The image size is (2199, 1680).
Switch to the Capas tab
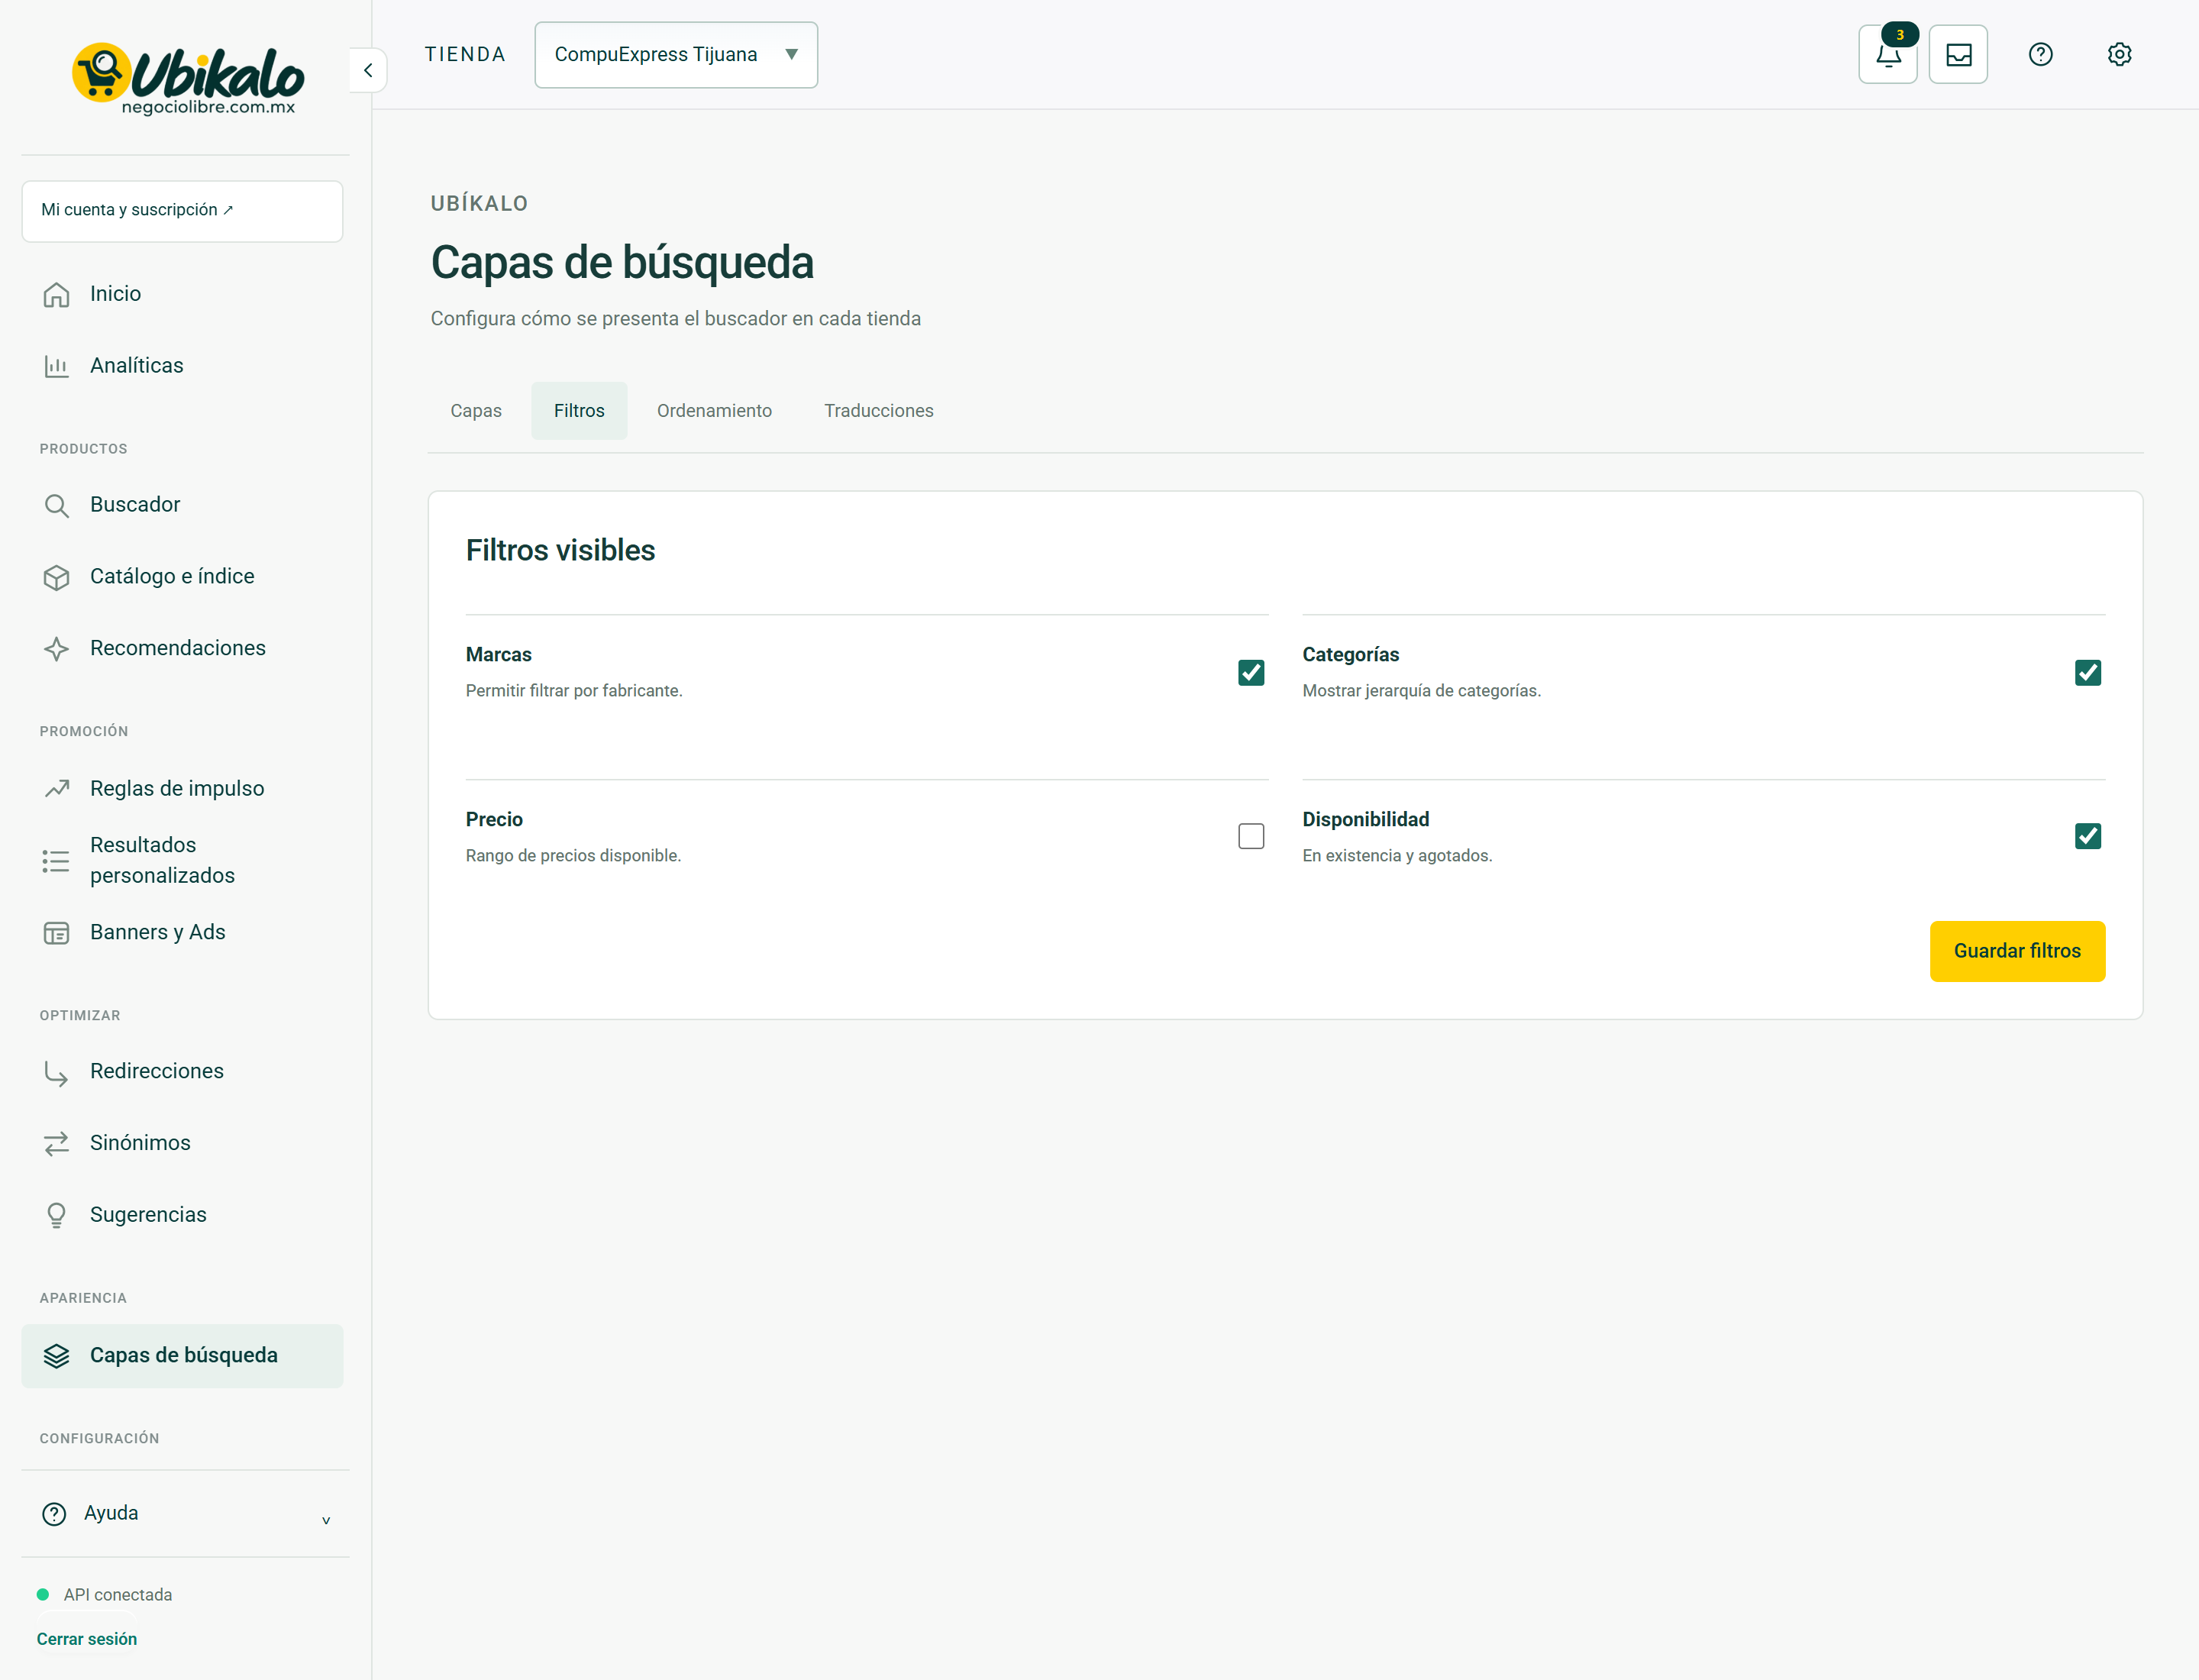click(476, 411)
